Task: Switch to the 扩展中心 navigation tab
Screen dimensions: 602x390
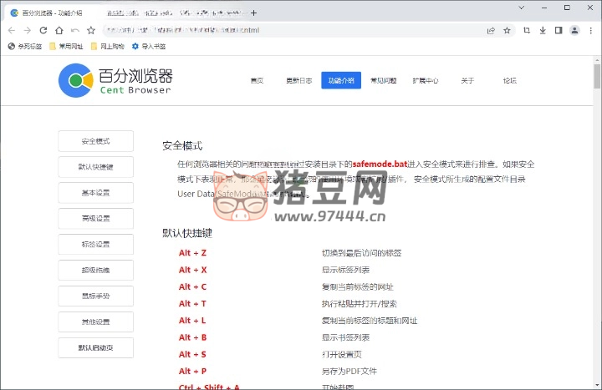Action: (x=425, y=81)
